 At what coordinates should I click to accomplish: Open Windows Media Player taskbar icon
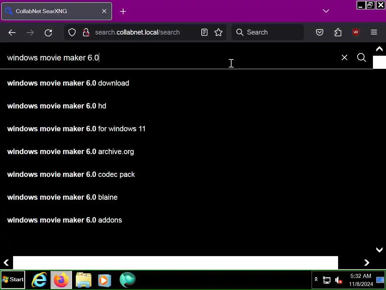coord(105,280)
